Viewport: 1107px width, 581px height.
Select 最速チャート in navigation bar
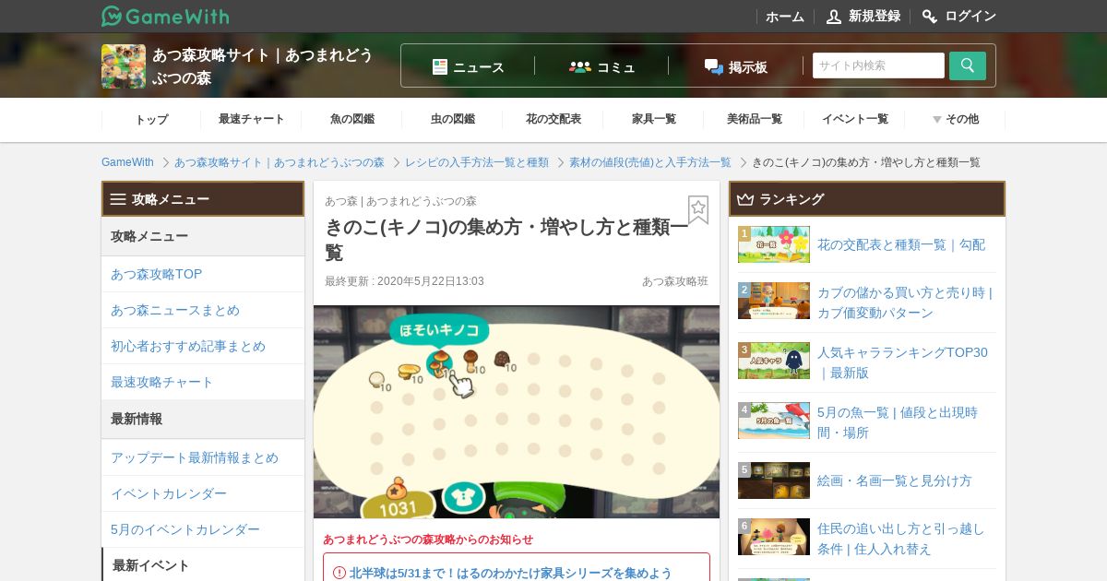point(252,119)
